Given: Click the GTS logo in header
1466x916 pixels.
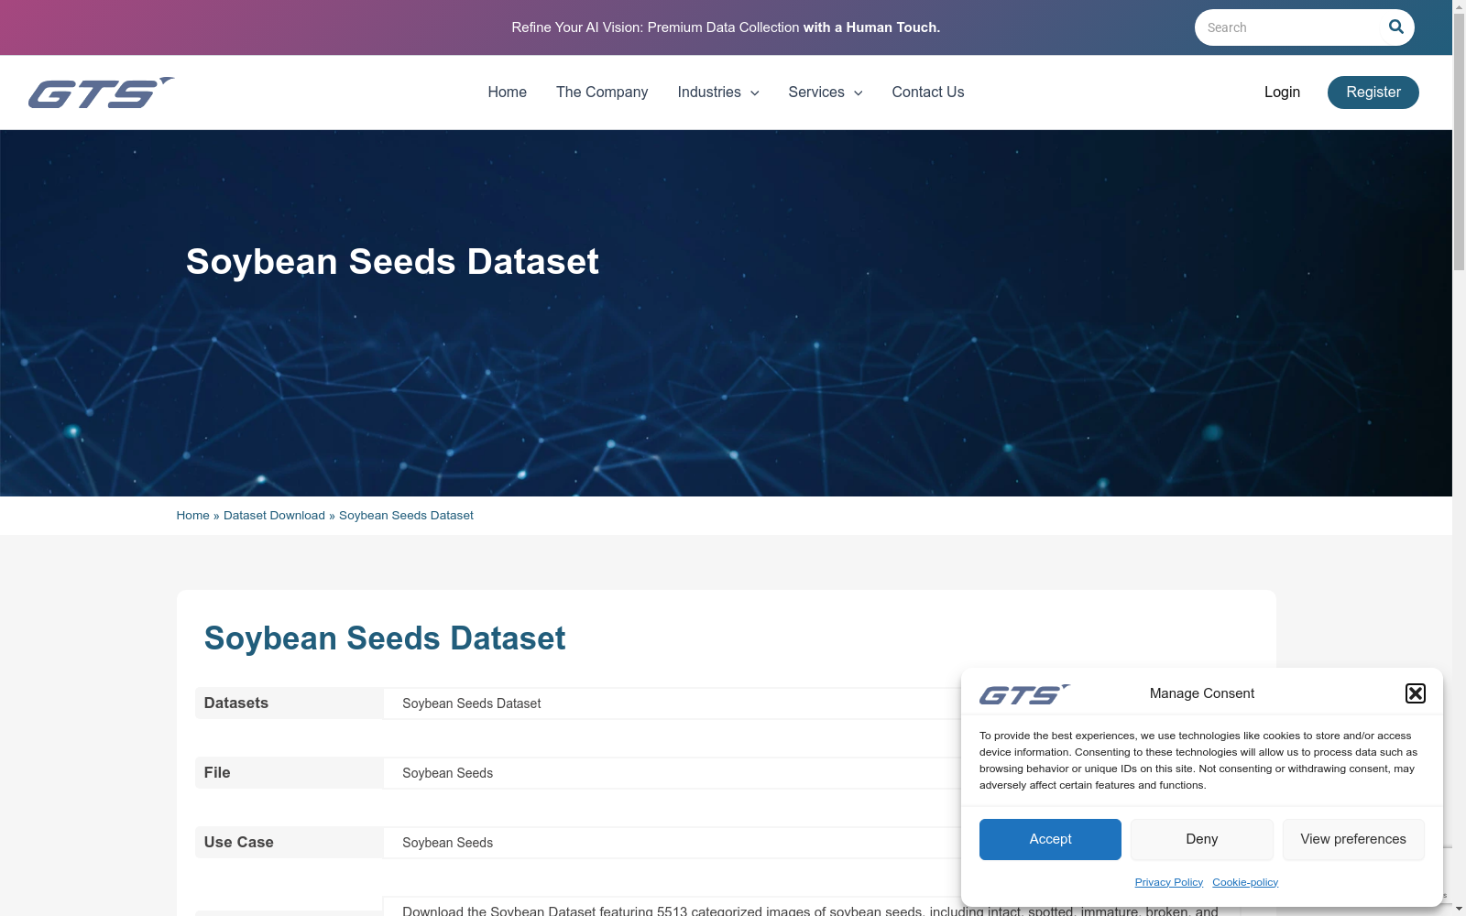Looking at the screenshot, I should (101, 93).
